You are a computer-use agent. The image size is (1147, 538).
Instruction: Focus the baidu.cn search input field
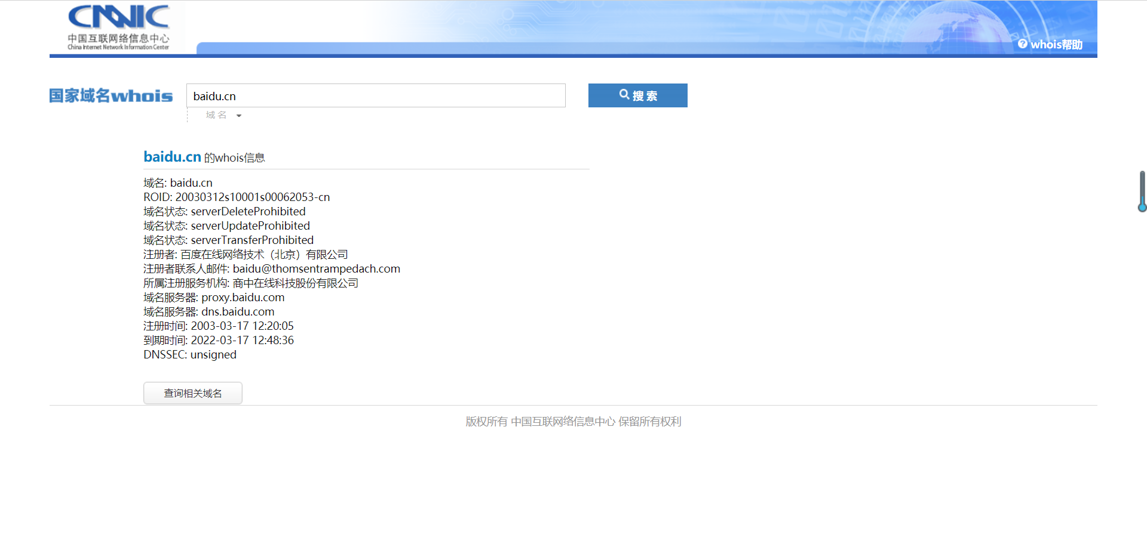coord(376,95)
